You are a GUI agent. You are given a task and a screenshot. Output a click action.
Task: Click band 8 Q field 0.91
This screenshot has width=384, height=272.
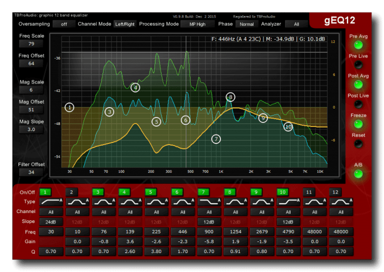point(235,251)
